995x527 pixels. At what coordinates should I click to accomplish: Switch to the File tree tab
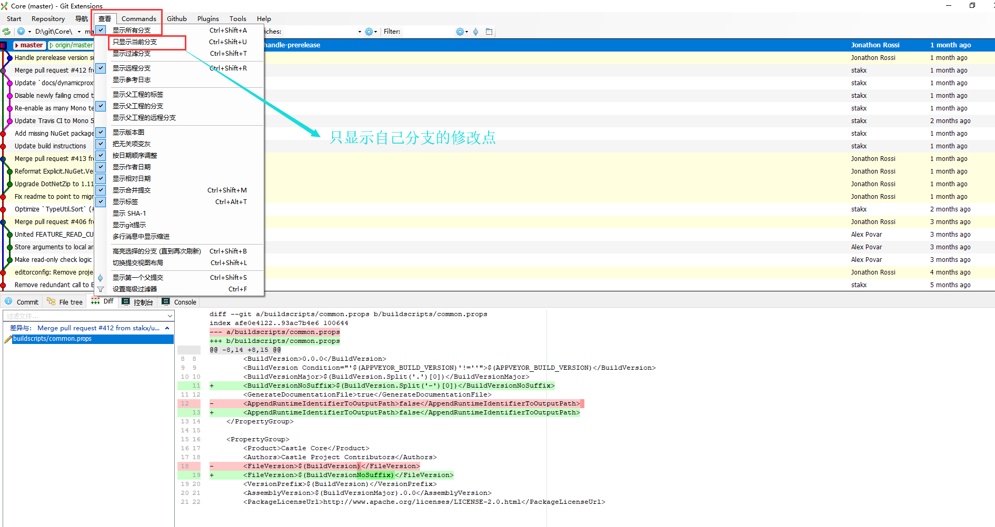65,302
